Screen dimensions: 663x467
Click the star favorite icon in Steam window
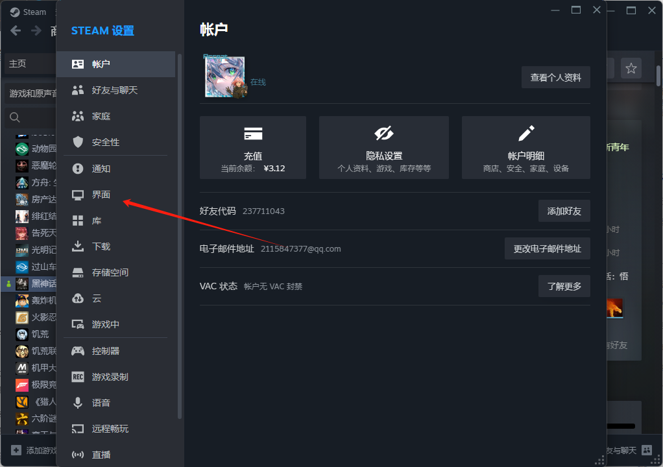coord(631,69)
